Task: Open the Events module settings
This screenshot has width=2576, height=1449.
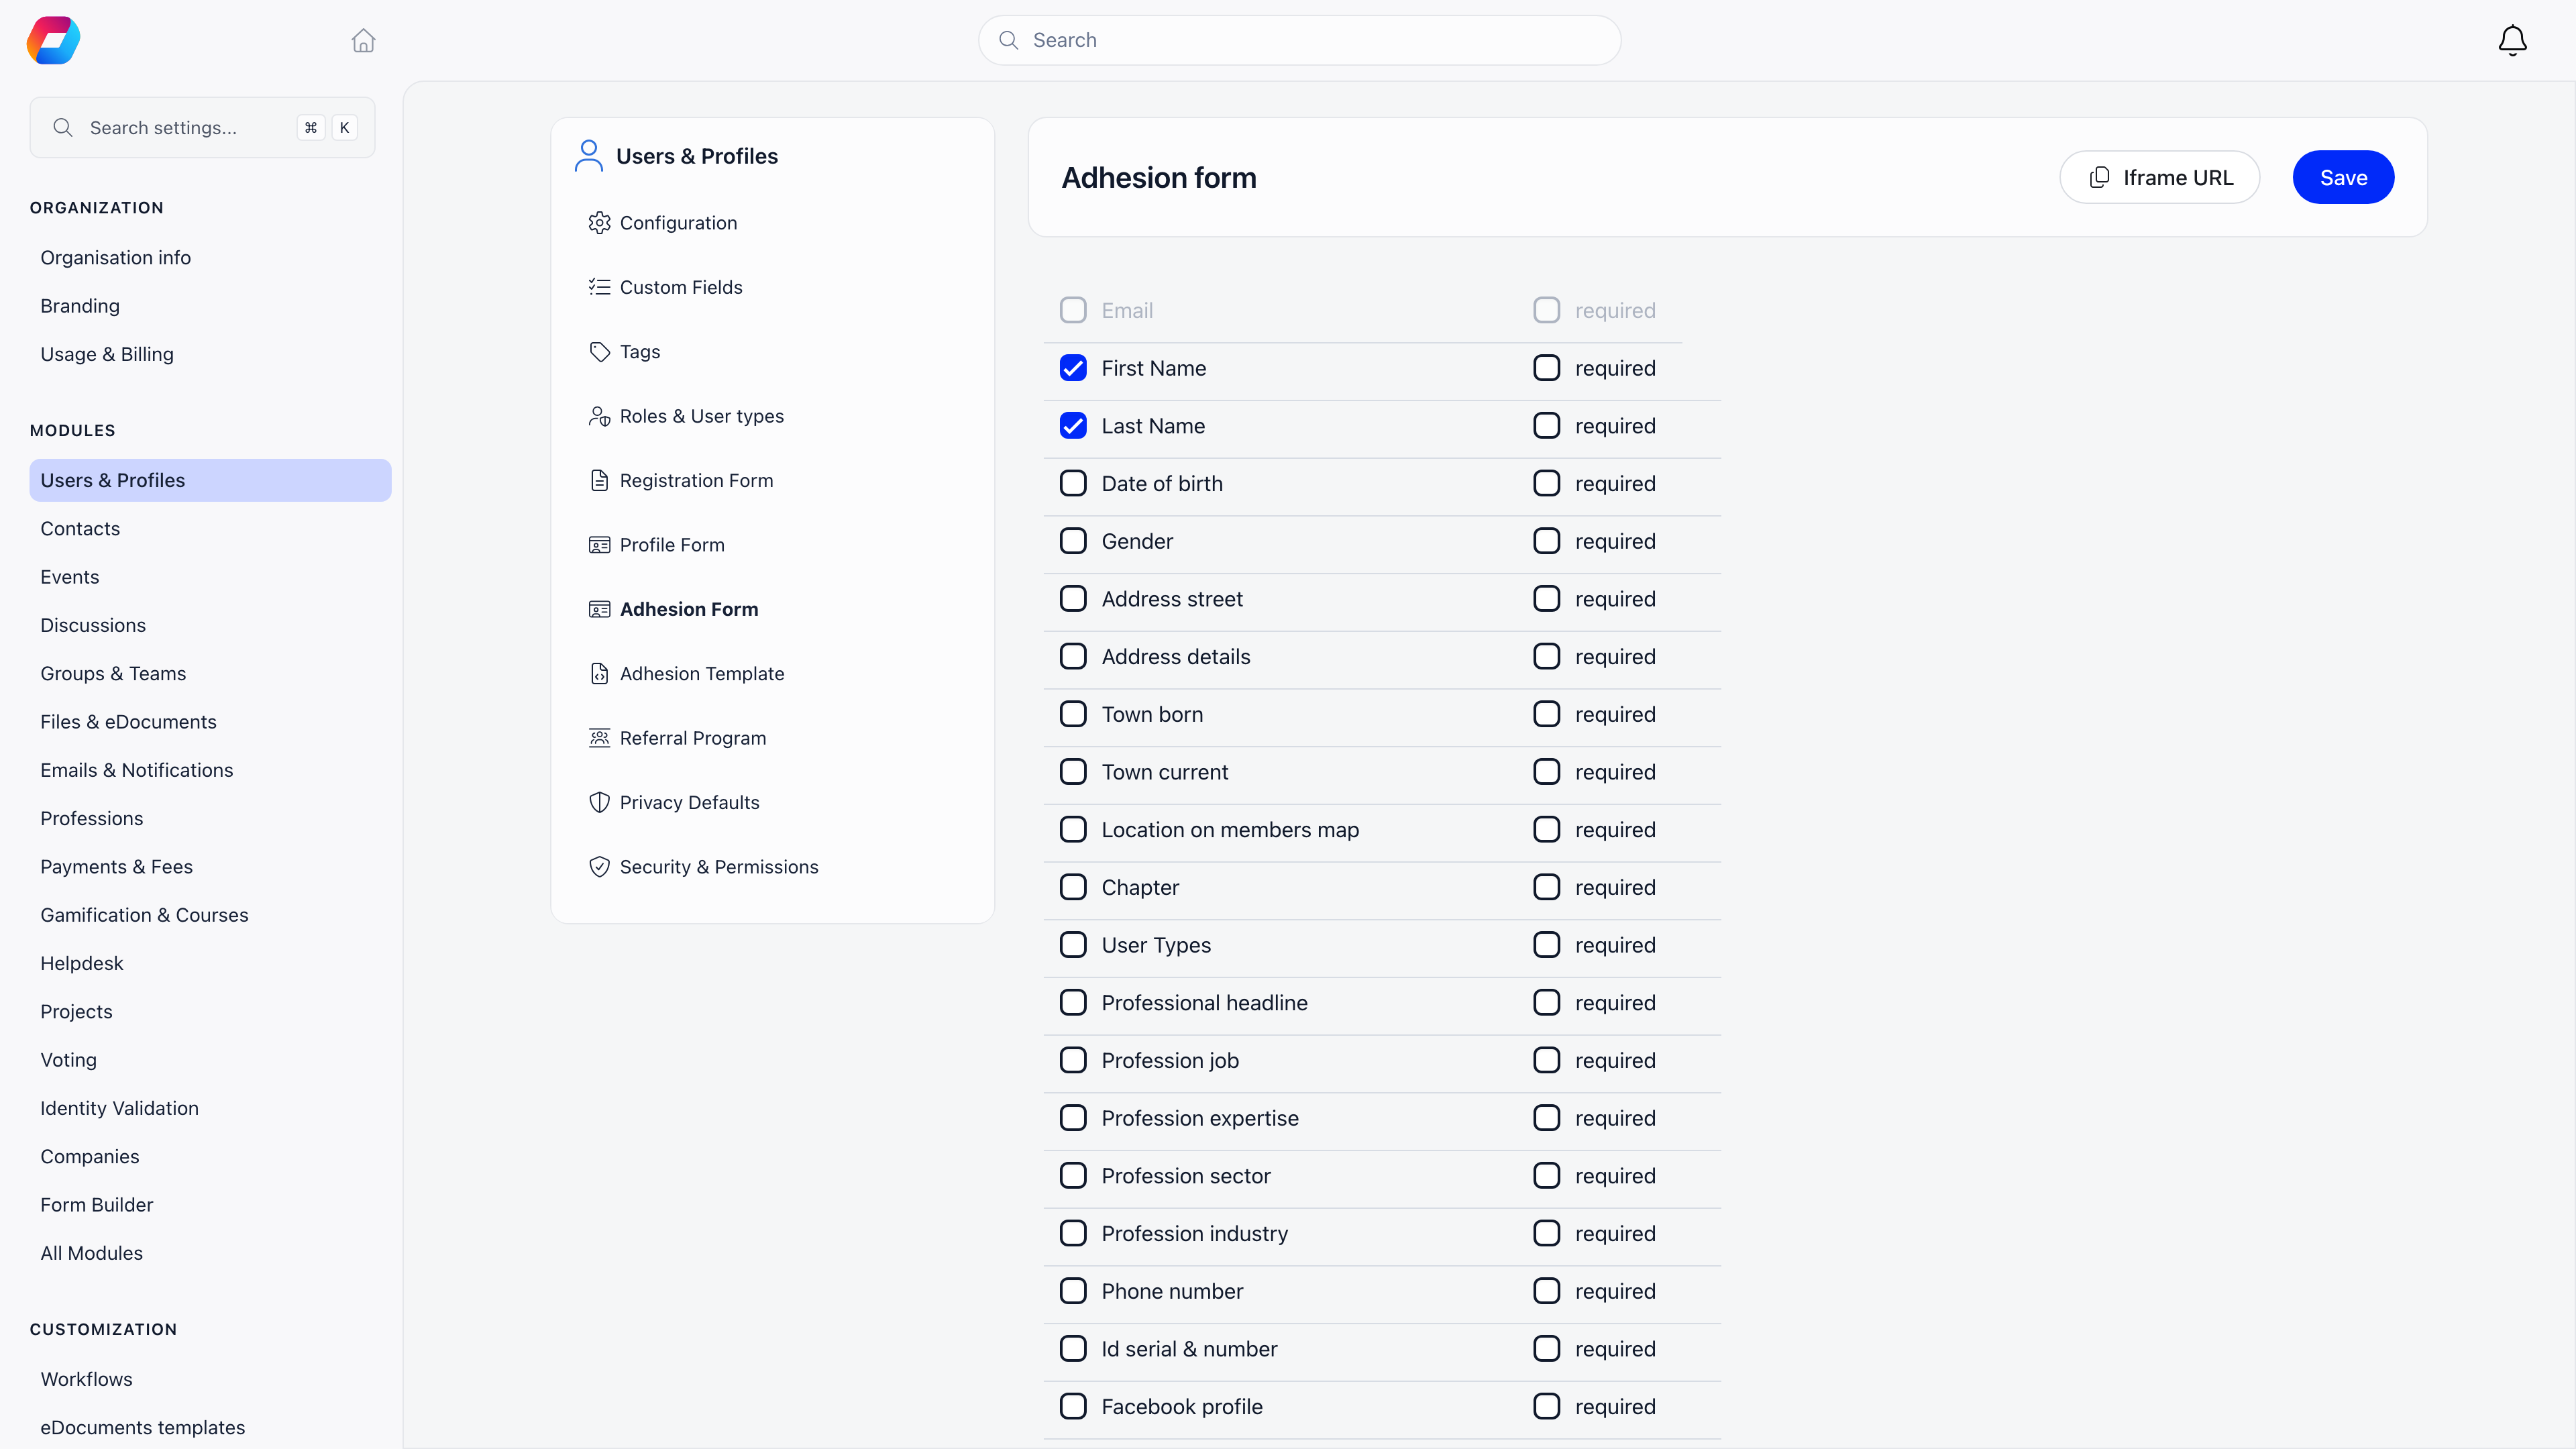Action: [70, 577]
